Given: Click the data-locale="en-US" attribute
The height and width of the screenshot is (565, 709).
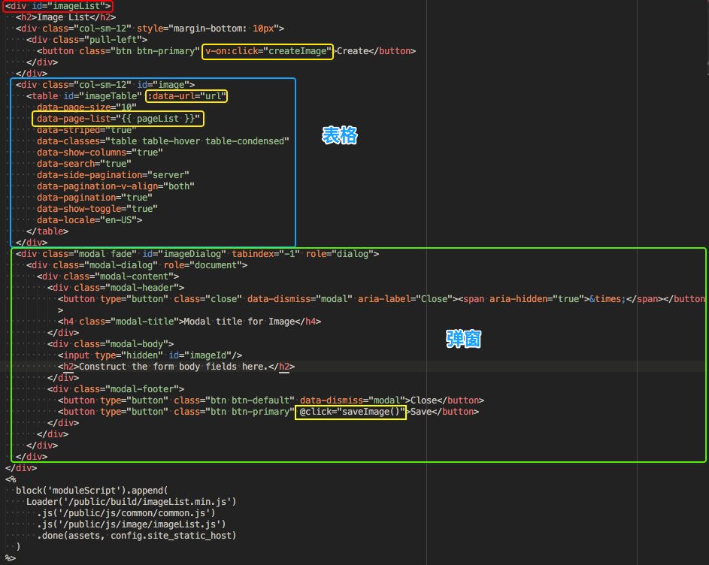Looking at the screenshot, I should click(89, 220).
